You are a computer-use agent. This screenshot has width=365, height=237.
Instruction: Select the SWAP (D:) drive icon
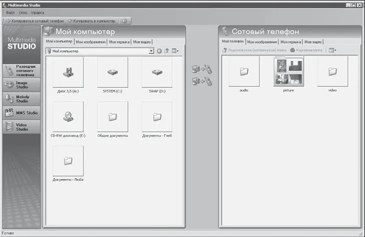157,72
